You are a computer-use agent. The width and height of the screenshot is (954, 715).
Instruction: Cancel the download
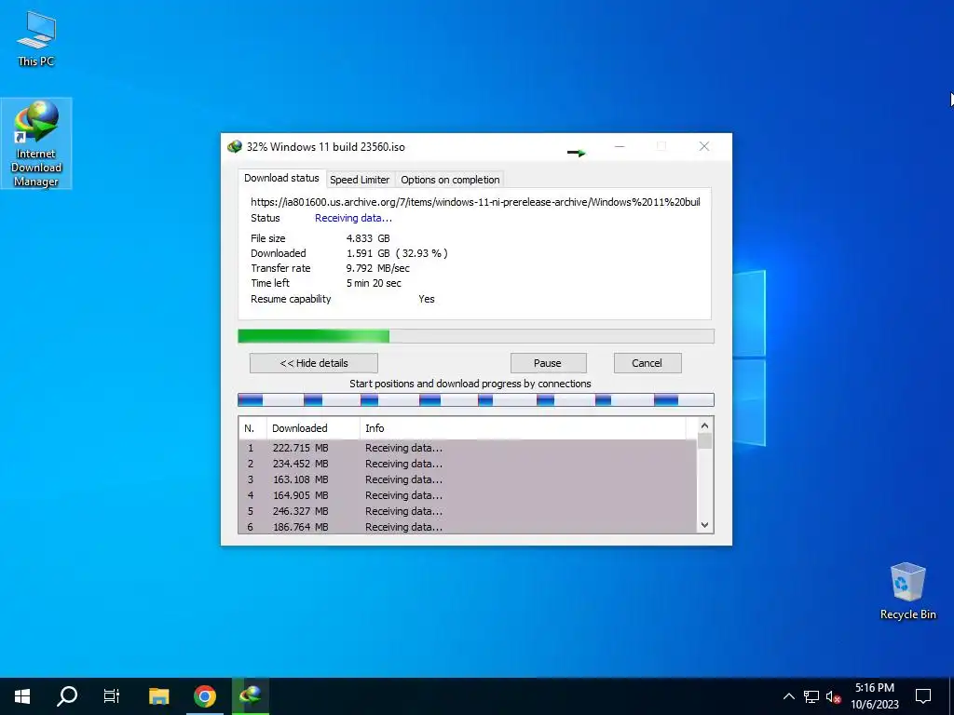tap(647, 363)
